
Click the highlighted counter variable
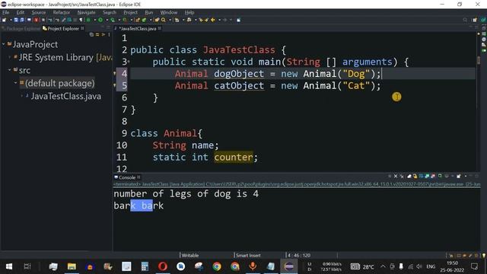(x=234, y=158)
